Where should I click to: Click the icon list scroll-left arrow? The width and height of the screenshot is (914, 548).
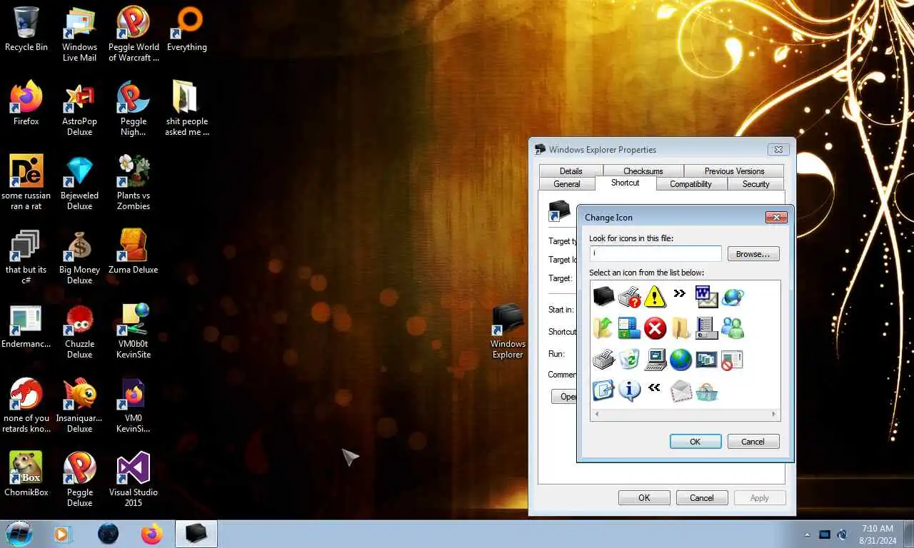click(x=597, y=414)
